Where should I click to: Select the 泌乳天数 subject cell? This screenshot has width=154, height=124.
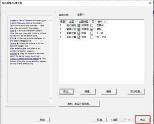(71, 37)
